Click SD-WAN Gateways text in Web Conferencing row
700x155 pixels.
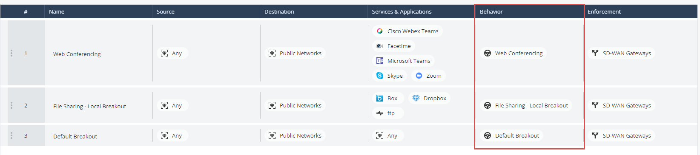click(627, 53)
